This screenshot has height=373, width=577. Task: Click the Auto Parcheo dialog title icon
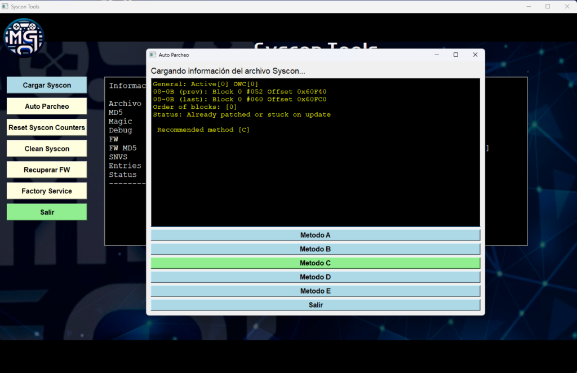tap(152, 55)
